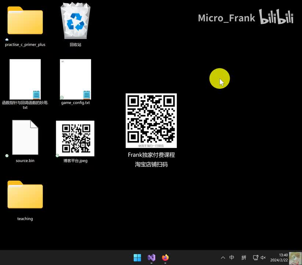Image resolution: width=302 pixels, height=265 pixels.
Task: Click the 拼 pinyin IME mode indicator
Action: tap(244, 258)
